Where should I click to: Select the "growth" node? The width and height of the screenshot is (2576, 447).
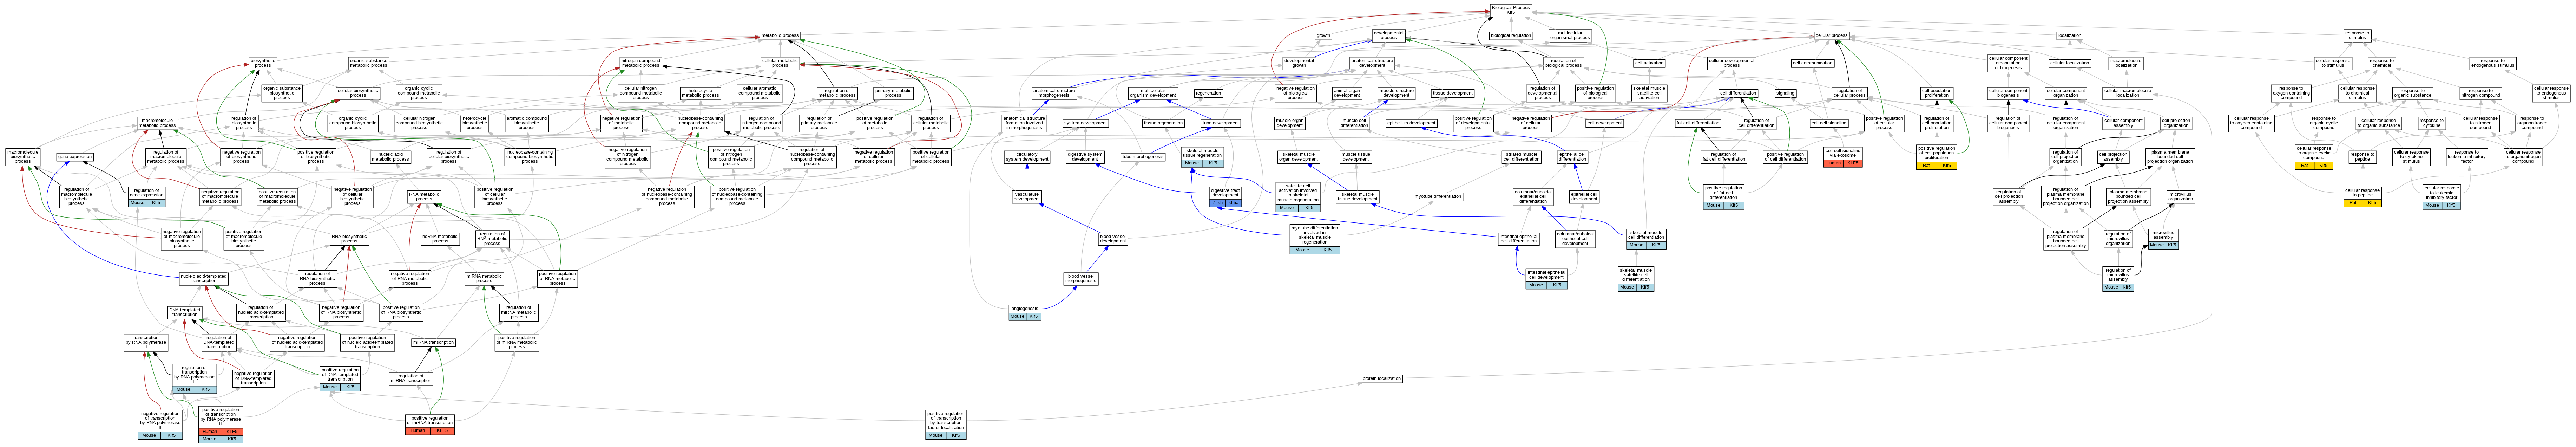point(1323,36)
